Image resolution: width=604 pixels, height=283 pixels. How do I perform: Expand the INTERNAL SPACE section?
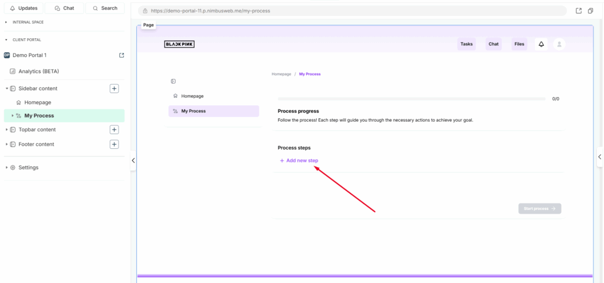pyautogui.click(x=6, y=22)
